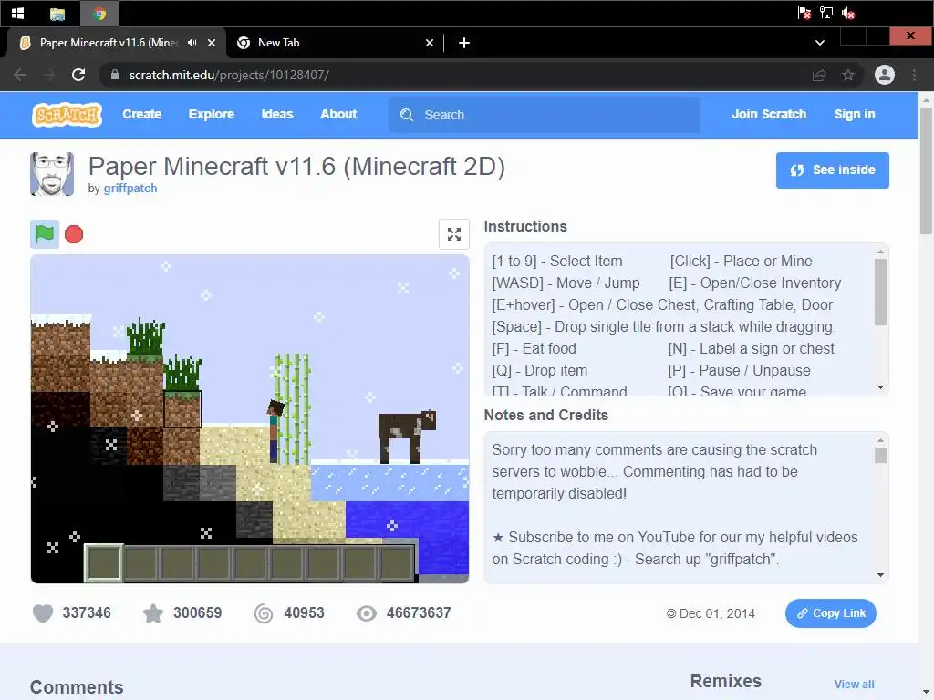Open the Ideas menu item
This screenshot has height=700, width=934.
point(277,114)
